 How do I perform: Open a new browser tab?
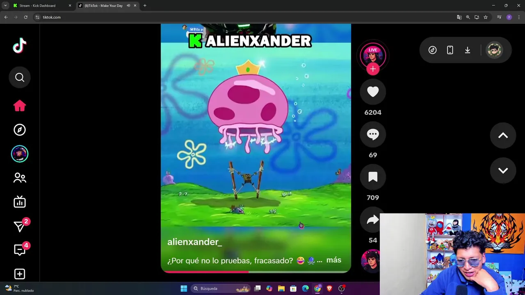[145, 6]
